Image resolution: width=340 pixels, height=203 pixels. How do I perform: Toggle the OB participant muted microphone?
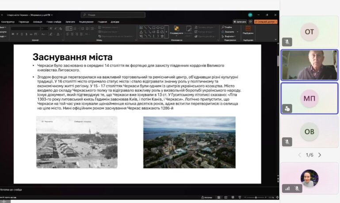[287, 142]
